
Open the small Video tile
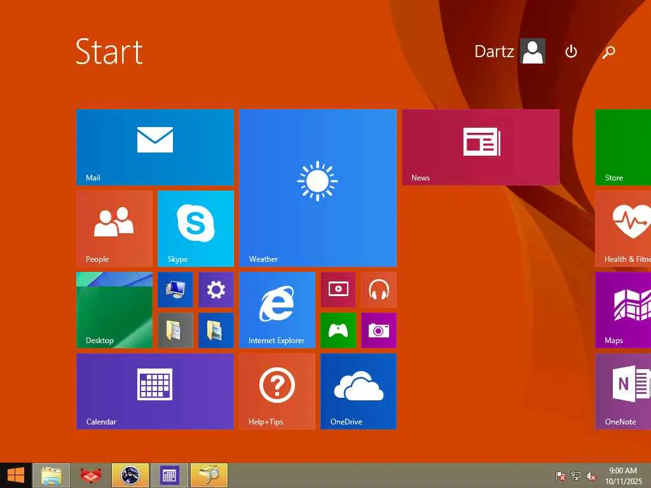click(338, 289)
